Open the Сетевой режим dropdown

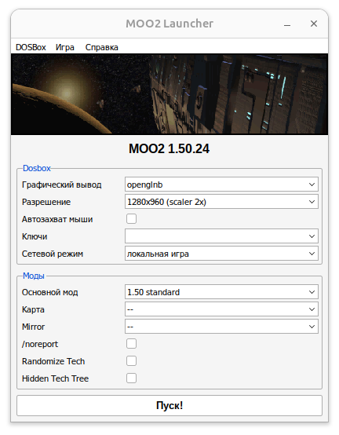click(221, 254)
